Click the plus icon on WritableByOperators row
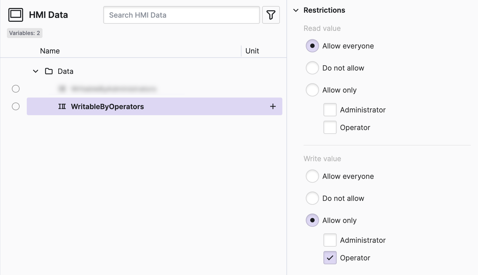Viewport: 478px width, 275px height. point(273,106)
